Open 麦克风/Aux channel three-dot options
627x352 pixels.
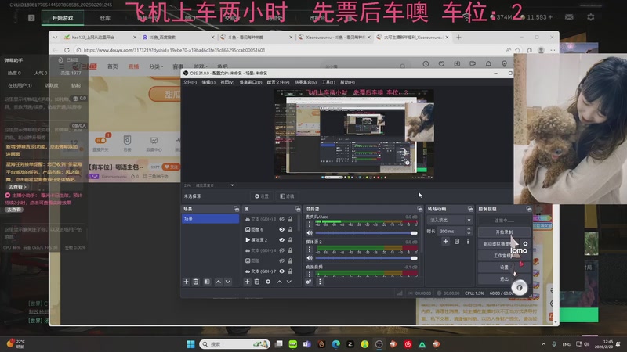pyautogui.click(x=309, y=224)
